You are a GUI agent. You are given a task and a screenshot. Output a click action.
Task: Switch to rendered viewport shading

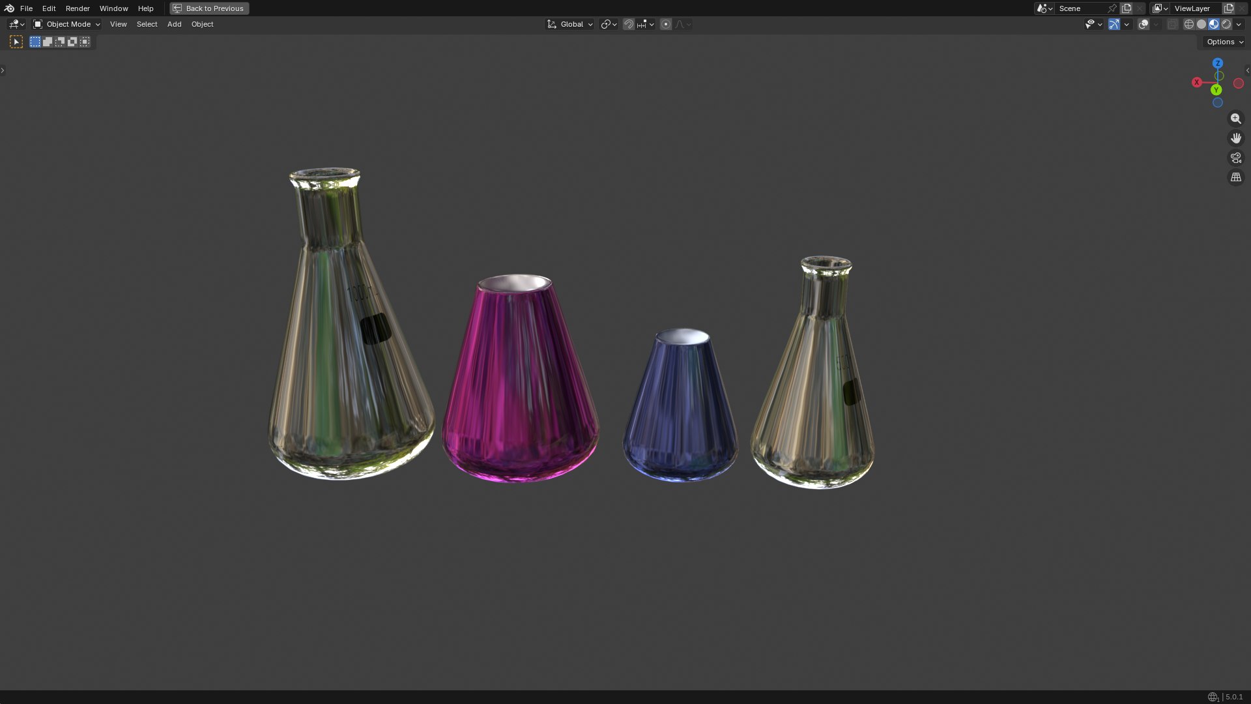(1226, 24)
